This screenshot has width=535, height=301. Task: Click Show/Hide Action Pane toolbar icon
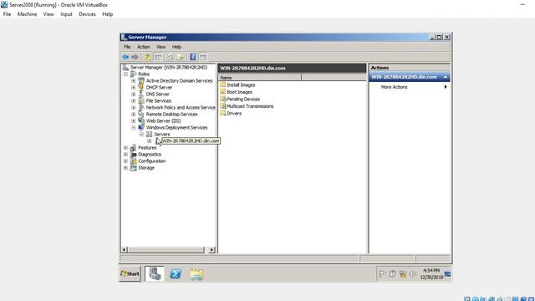click(x=203, y=57)
